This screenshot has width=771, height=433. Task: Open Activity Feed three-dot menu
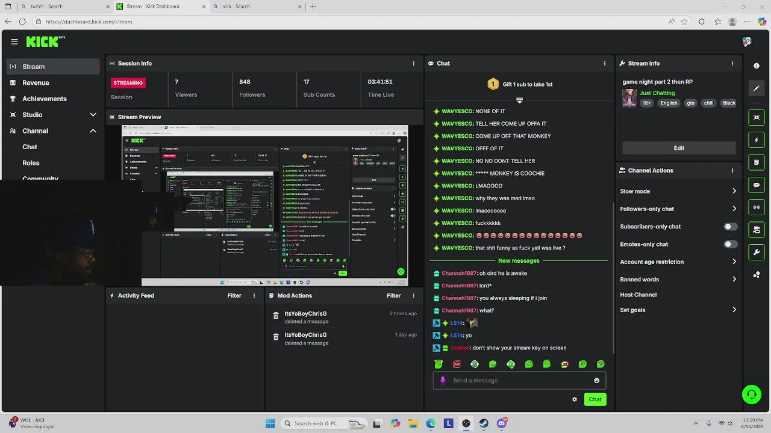pos(254,295)
